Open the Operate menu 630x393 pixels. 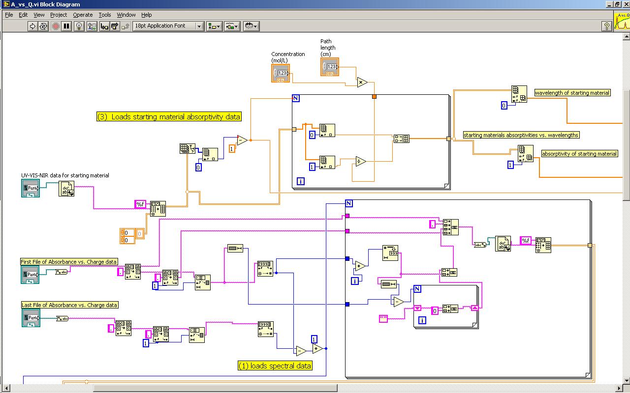coord(83,15)
